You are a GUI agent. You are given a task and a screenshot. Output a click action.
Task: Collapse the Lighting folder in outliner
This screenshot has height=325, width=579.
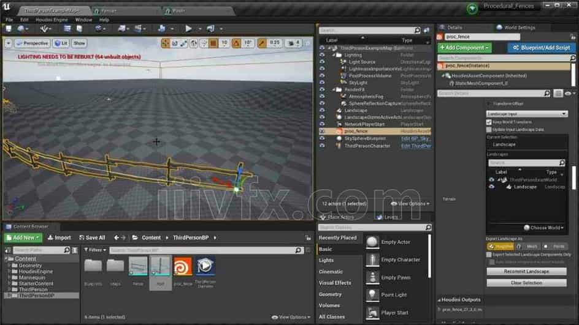334,55
